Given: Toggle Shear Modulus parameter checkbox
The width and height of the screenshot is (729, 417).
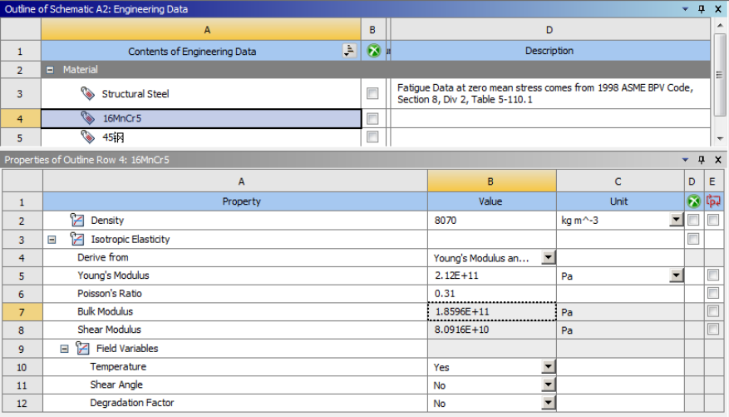Looking at the screenshot, I should click(712, 330).
